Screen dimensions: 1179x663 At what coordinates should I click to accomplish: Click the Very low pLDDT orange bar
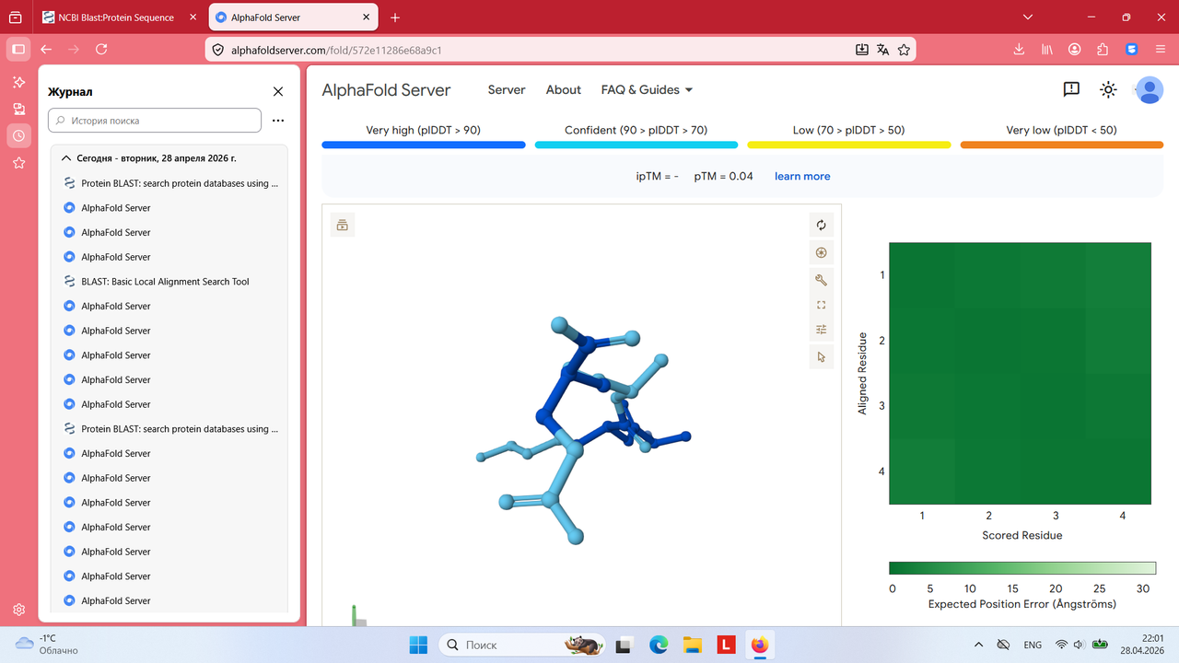[1062, 145]
